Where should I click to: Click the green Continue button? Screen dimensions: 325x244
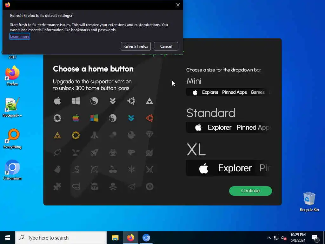click(x=250, y=191)
